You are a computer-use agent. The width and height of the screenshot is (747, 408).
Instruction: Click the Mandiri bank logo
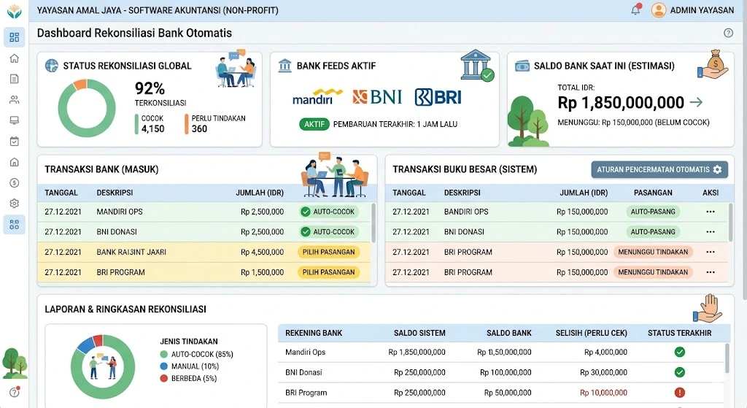point(317,97)
